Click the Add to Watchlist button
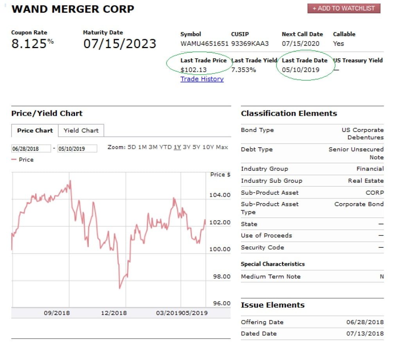 pyautogui.click(x=344, y=8)
